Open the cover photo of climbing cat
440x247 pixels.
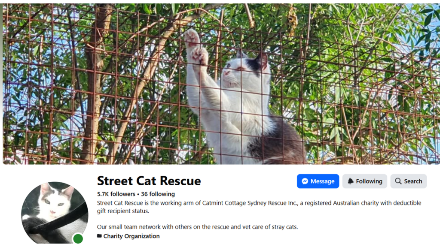click(221, 84)
